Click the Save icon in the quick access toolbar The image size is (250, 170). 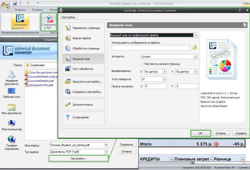(15, 3)
